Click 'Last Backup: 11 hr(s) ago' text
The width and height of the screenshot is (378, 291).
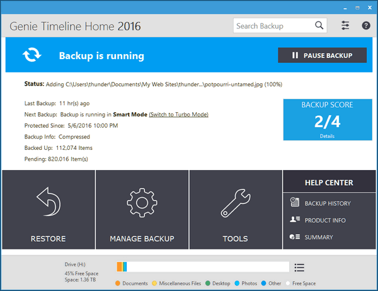tap(57, 103)
